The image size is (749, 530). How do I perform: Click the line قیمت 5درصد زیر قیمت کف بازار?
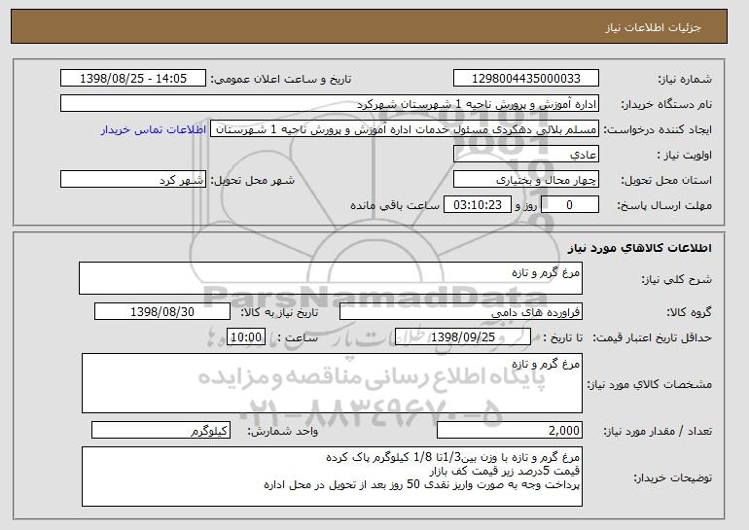coord(505,472)
